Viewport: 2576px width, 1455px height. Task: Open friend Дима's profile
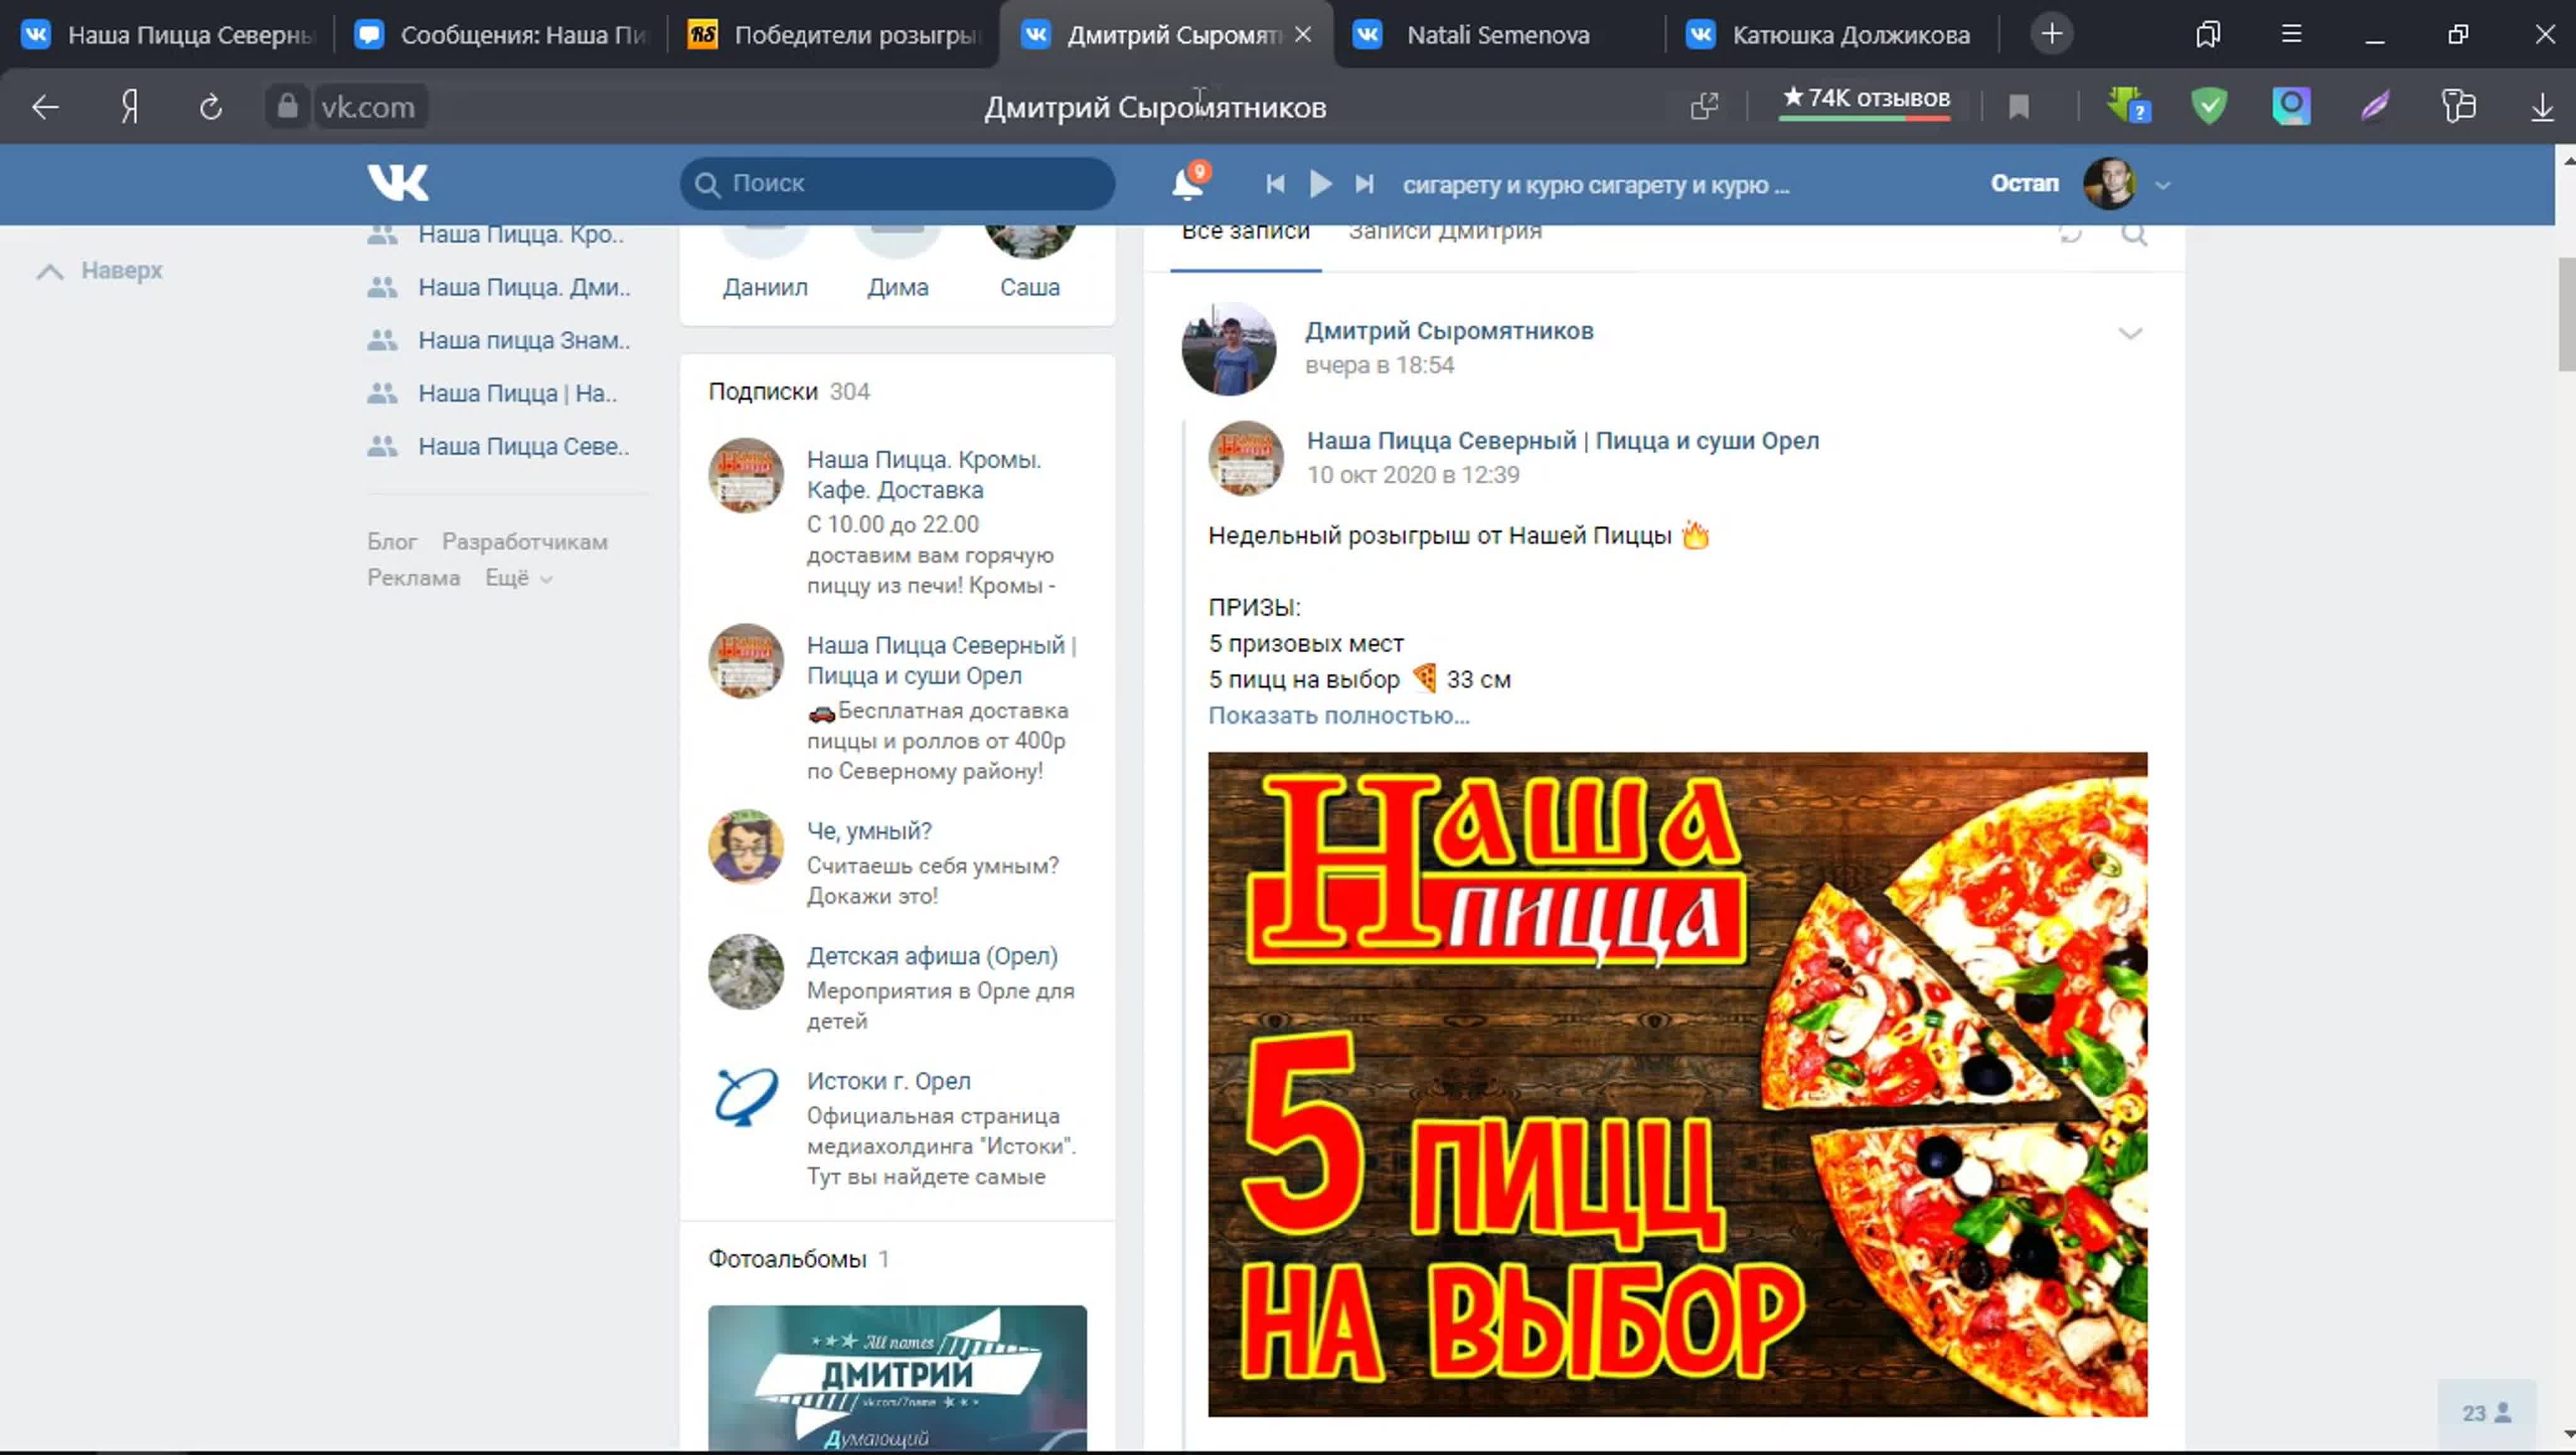[x=898, y=287]
